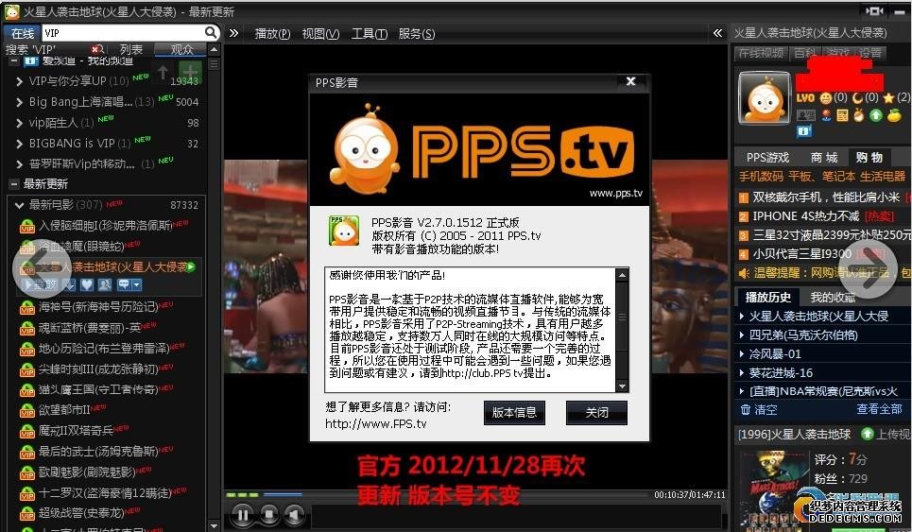Open the PPS游戏 tab

click(767, 158)
